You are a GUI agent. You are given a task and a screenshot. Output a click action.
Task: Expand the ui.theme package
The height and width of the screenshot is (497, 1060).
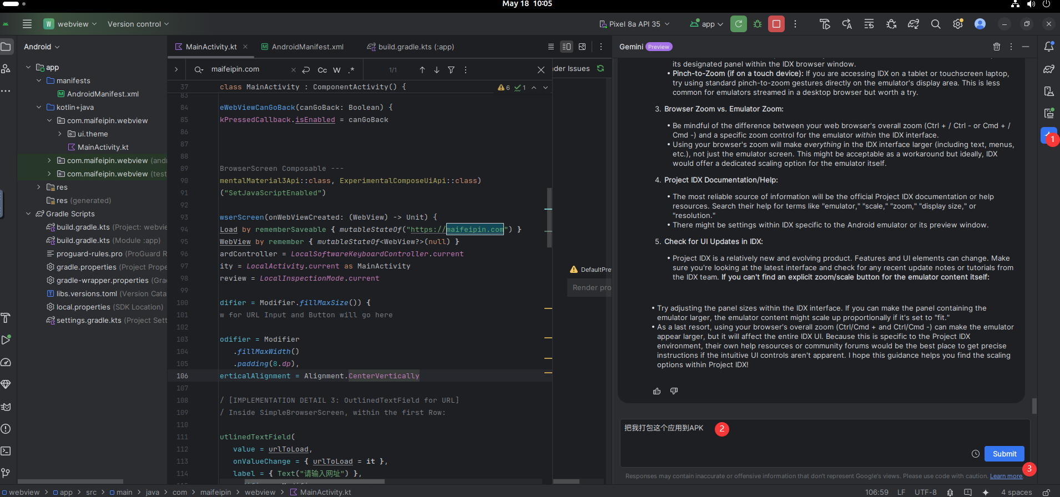coord(60,134)
